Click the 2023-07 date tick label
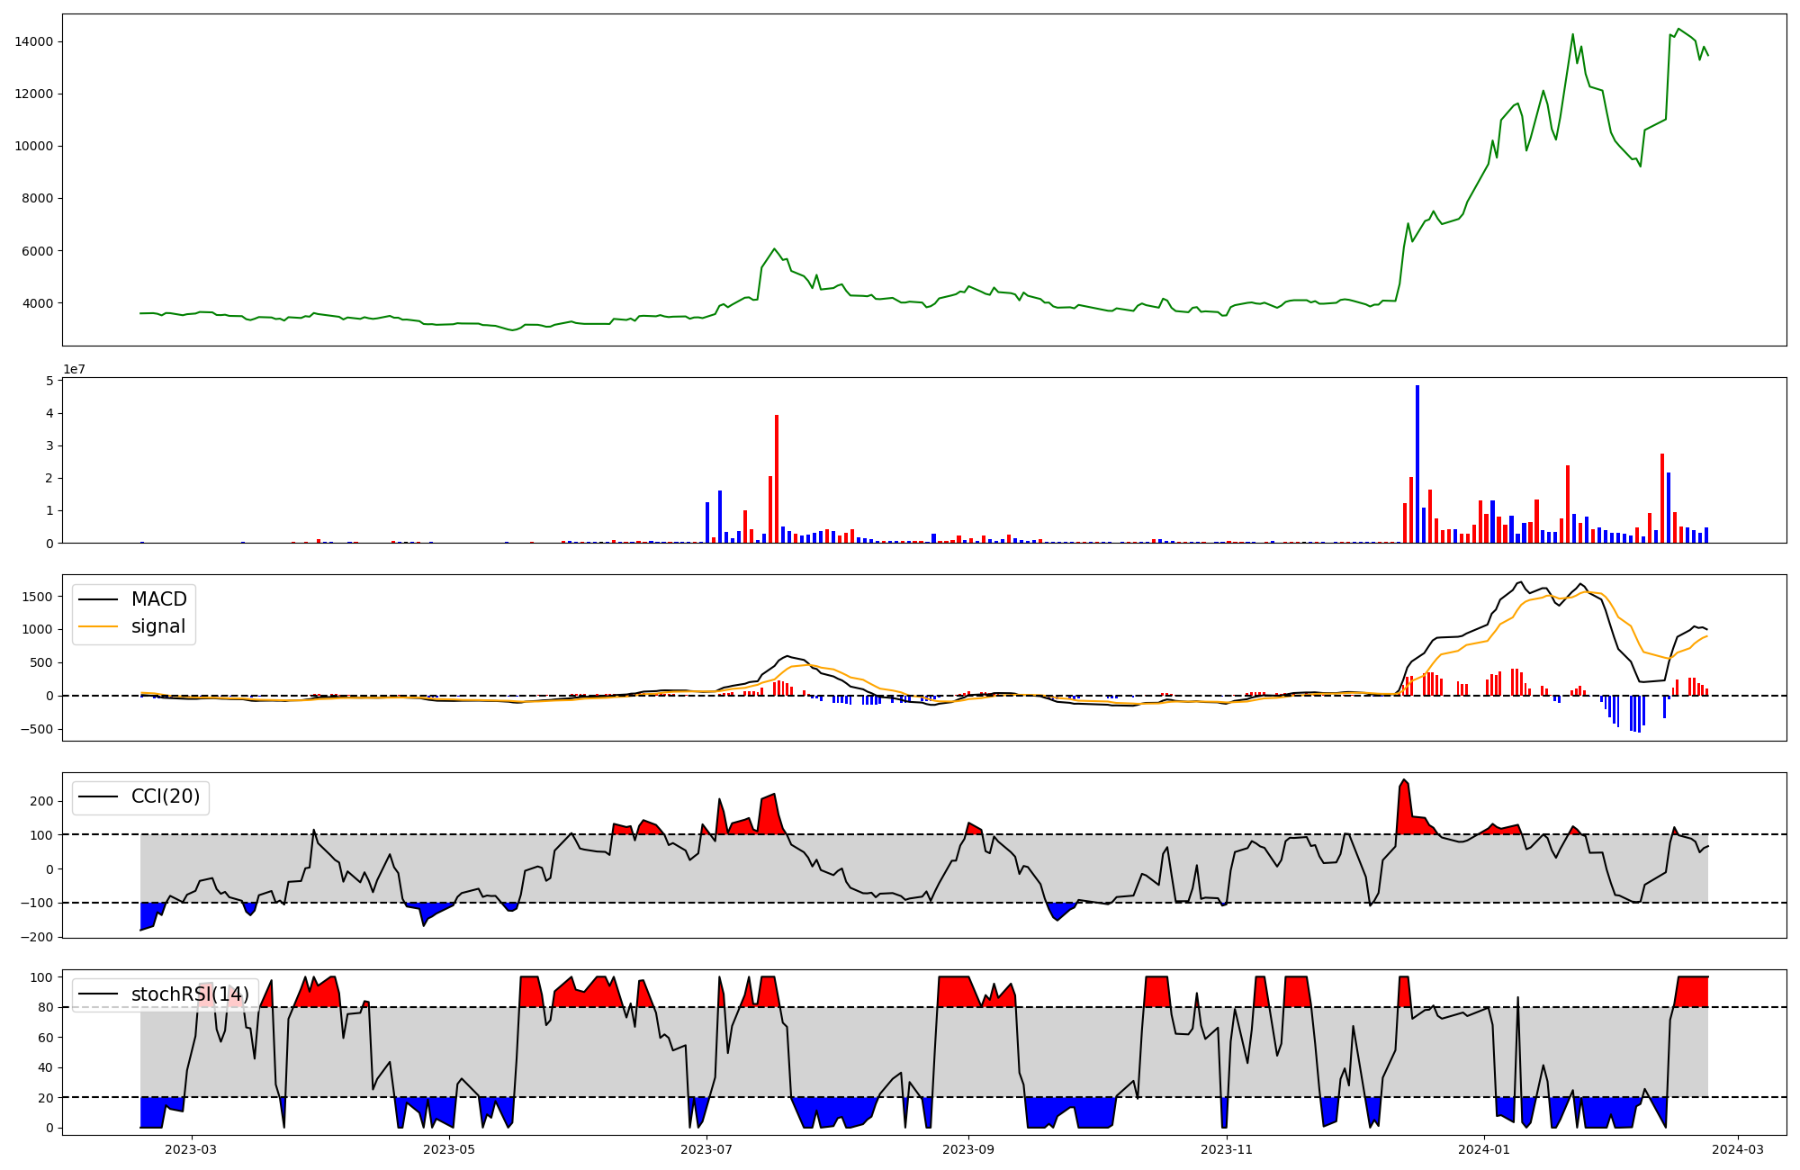 707,1149
